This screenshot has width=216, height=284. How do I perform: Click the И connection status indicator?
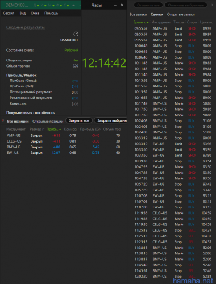click(x=44, y=5)
